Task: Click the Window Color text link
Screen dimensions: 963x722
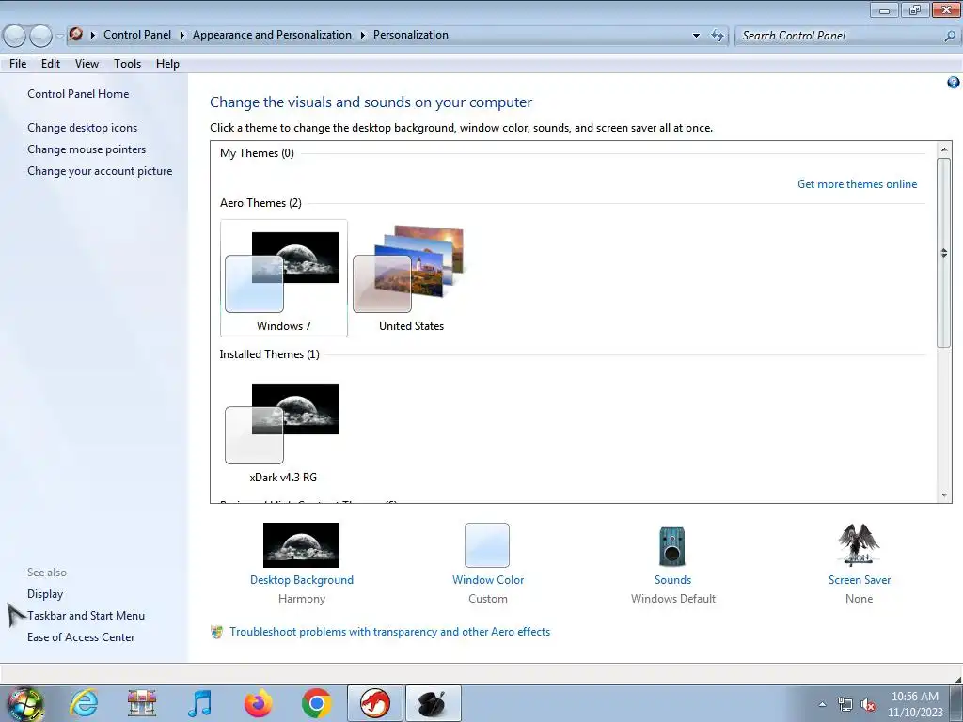Action: (488, 580)
